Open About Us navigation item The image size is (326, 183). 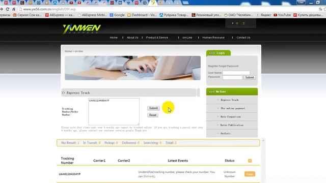(x=132, y=38)
